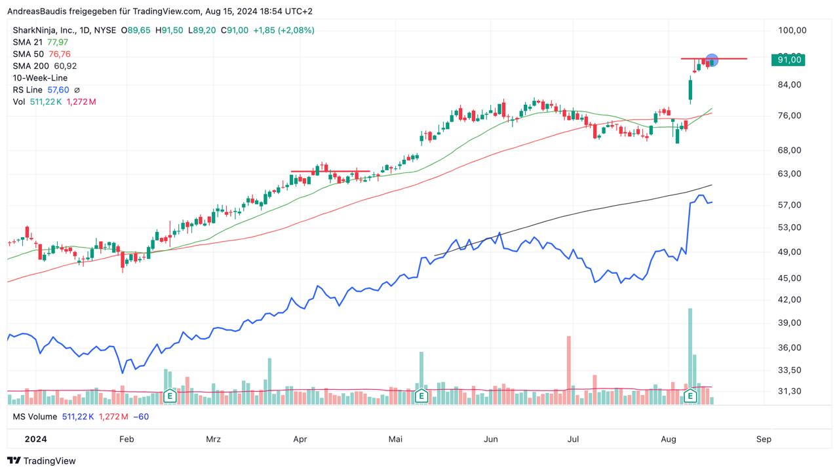The height and width of the screenshot is (473, 839).
Task: Click the blue circle marker on latest candle
Action: [712, 60]
